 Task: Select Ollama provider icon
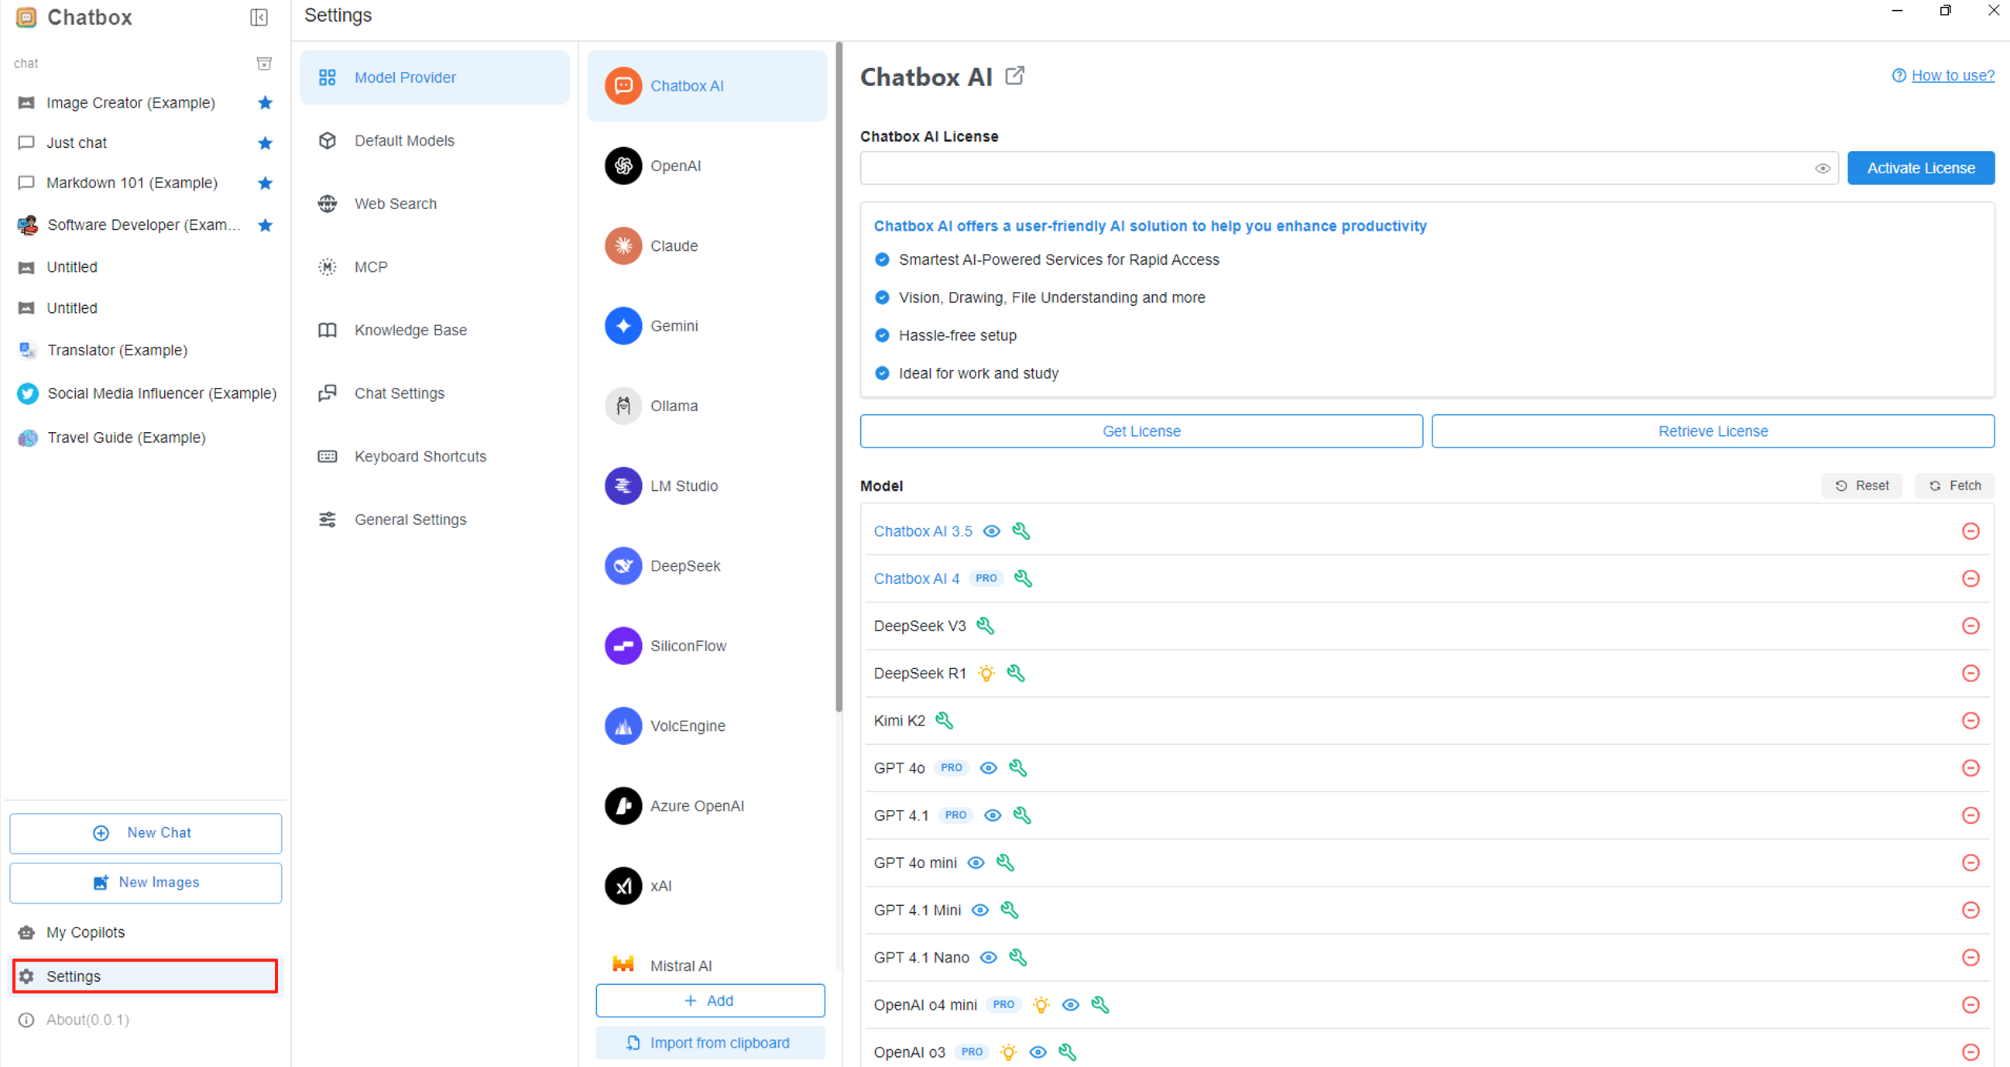point(623,406)
